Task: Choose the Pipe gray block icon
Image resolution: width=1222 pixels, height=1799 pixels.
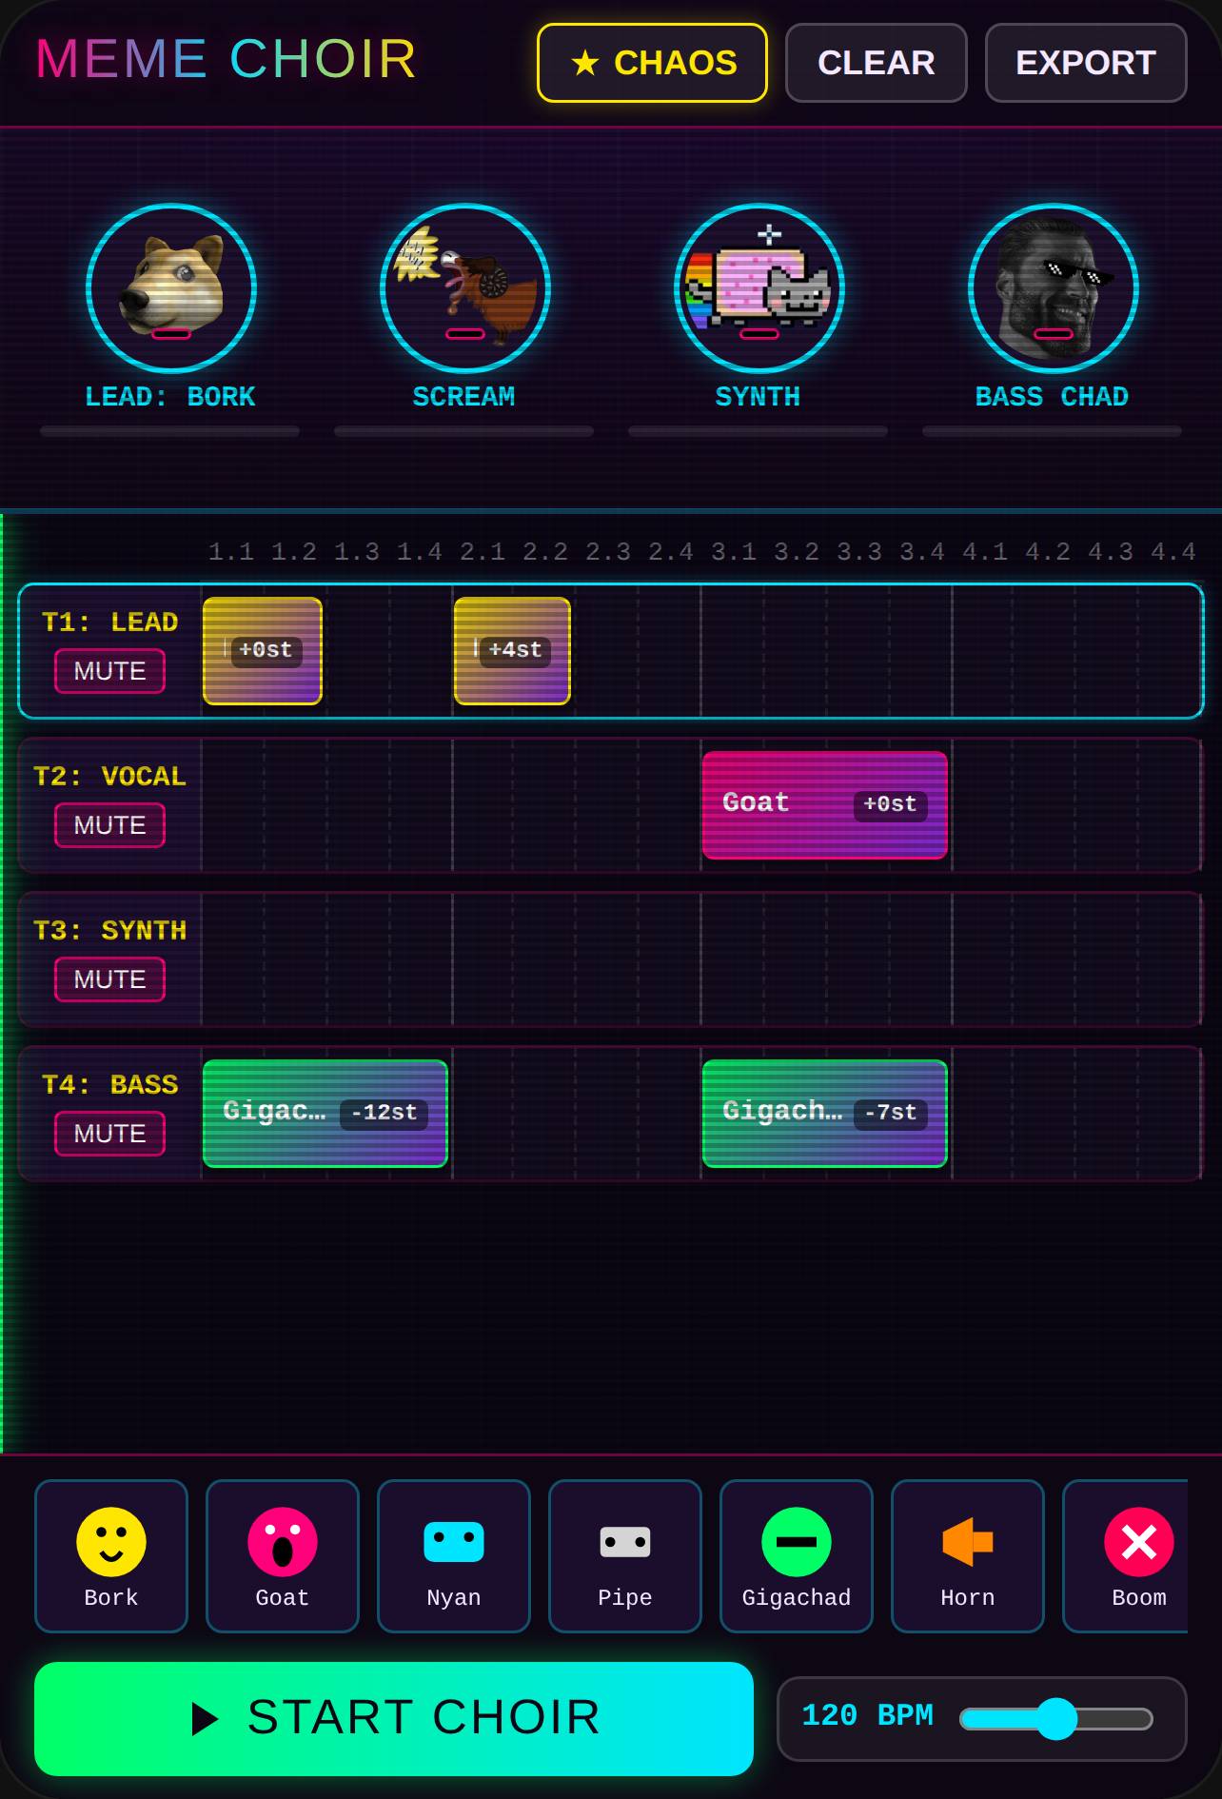Action: coord(625,1542)
